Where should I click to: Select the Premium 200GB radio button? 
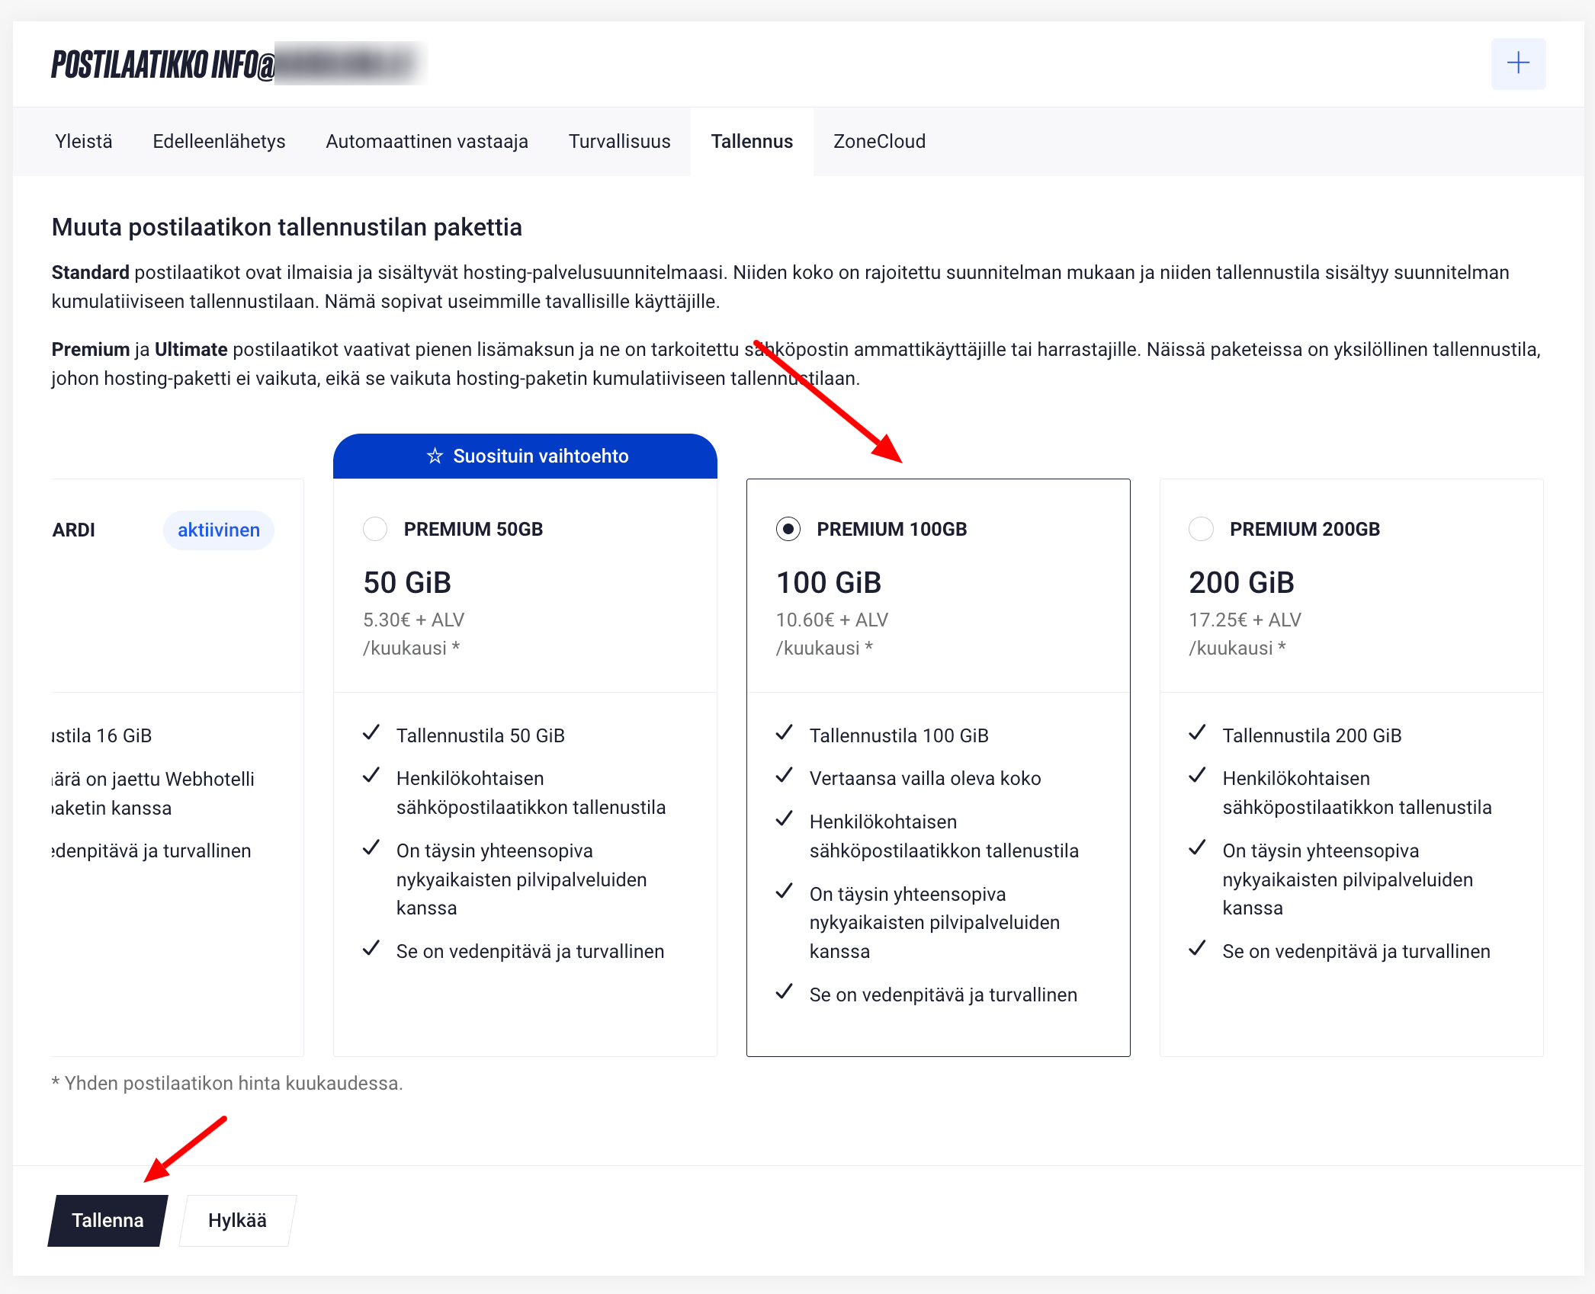pos(1201,529)
